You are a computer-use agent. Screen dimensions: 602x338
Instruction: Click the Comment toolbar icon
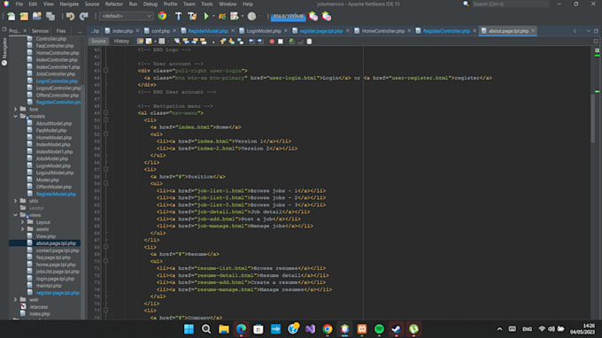pos(292,41)
